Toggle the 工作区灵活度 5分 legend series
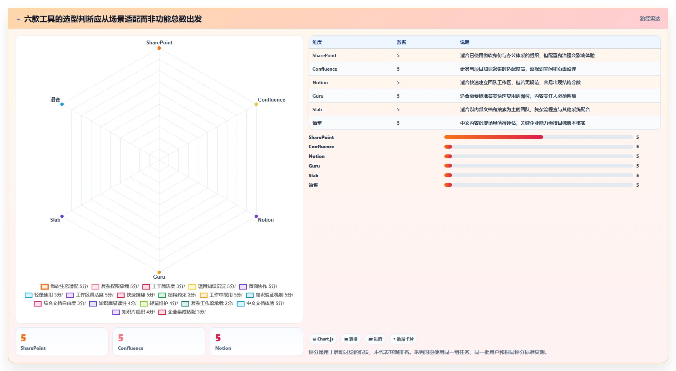 click(90, 295)
